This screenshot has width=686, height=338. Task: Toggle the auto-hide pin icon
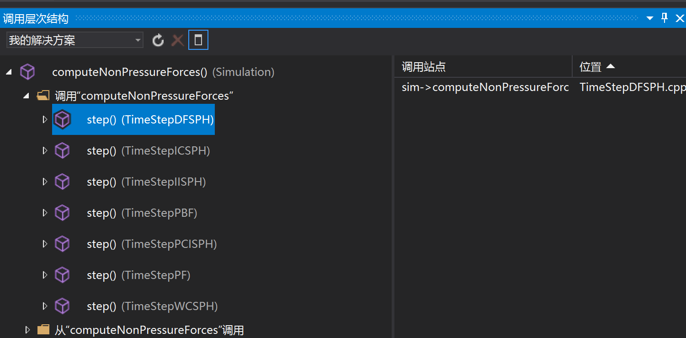point(665,18)
